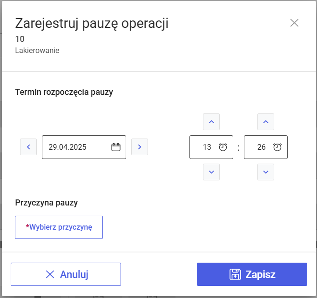Decrease the minute value
317x298 pixels.
(x=266, y=172)
